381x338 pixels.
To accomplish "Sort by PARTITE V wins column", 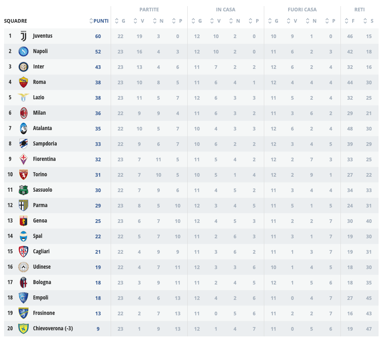I will click(139, 21).
